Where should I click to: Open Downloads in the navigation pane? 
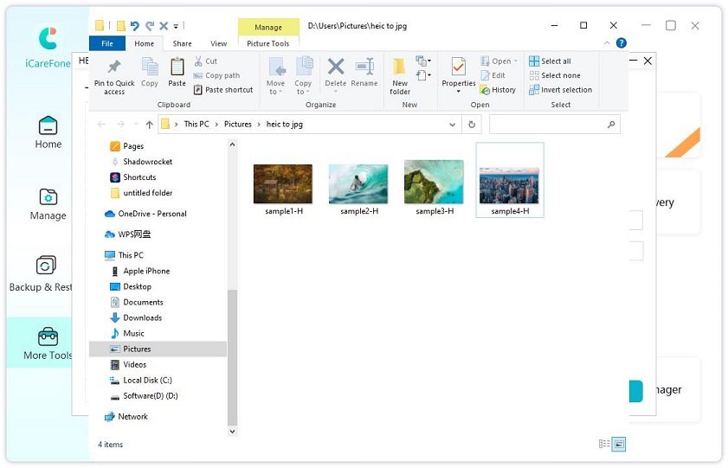(136, 317)
